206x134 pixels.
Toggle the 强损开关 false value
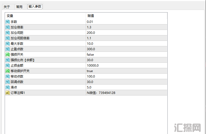(x=90, y=54)
